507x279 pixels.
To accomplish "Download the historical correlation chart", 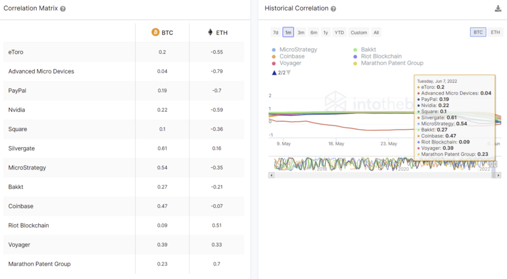I will pyautogui.click(x=498, y=9).
